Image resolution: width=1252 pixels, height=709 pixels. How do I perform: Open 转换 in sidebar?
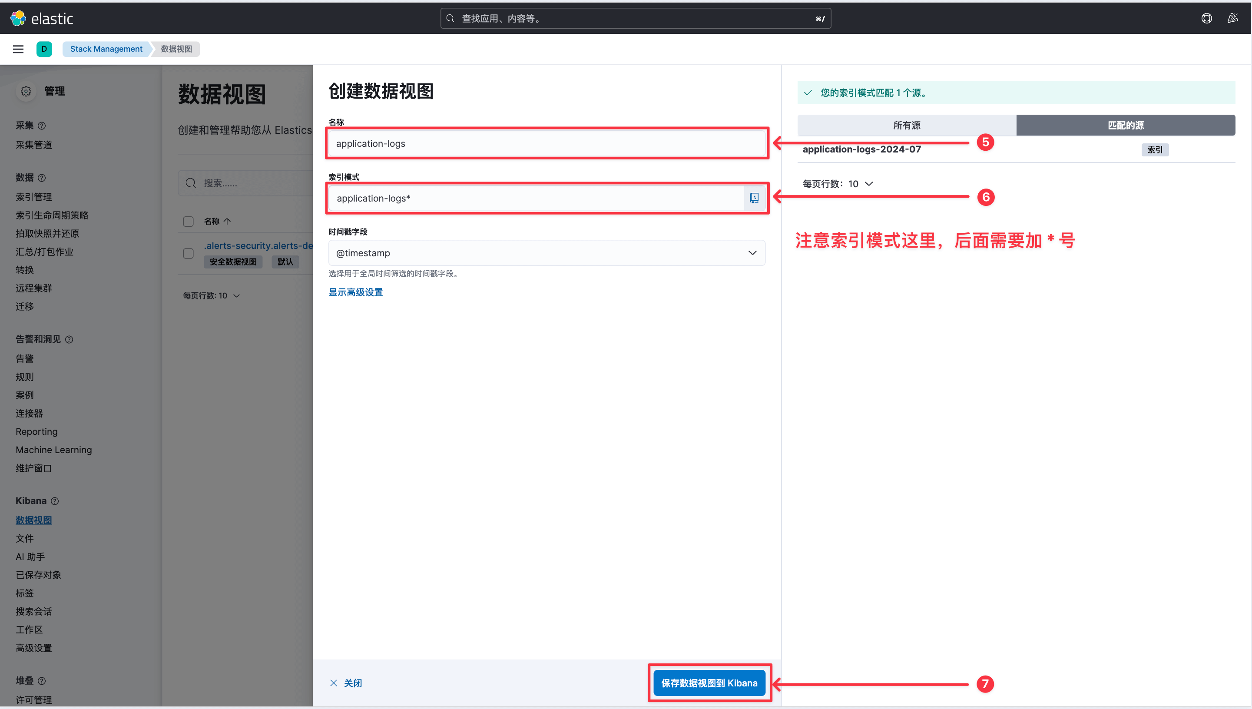coord(24,270)
